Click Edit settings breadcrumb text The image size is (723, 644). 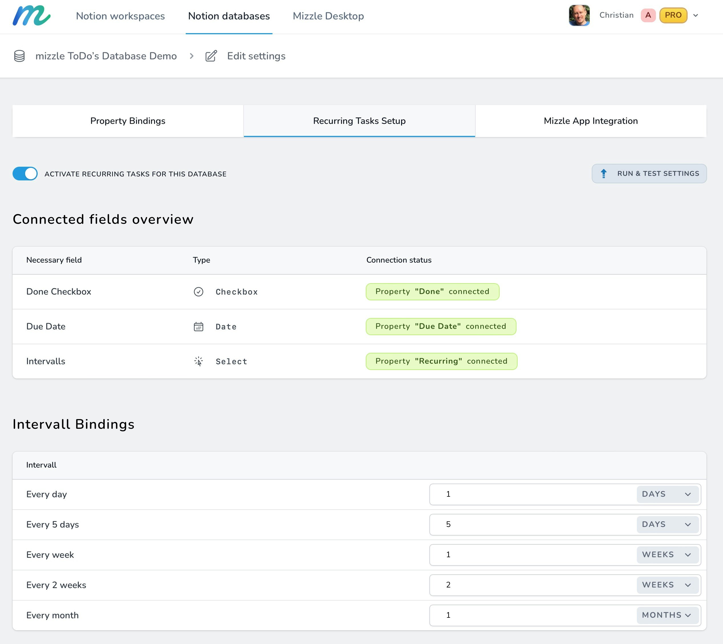tap(256, 56)
